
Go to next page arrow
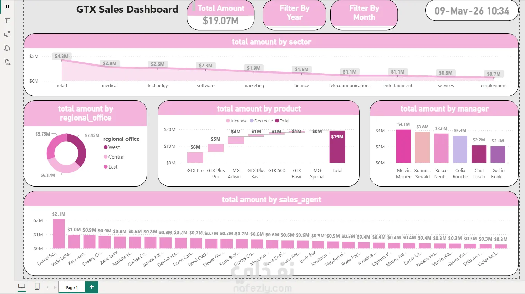tap(55, 287)
